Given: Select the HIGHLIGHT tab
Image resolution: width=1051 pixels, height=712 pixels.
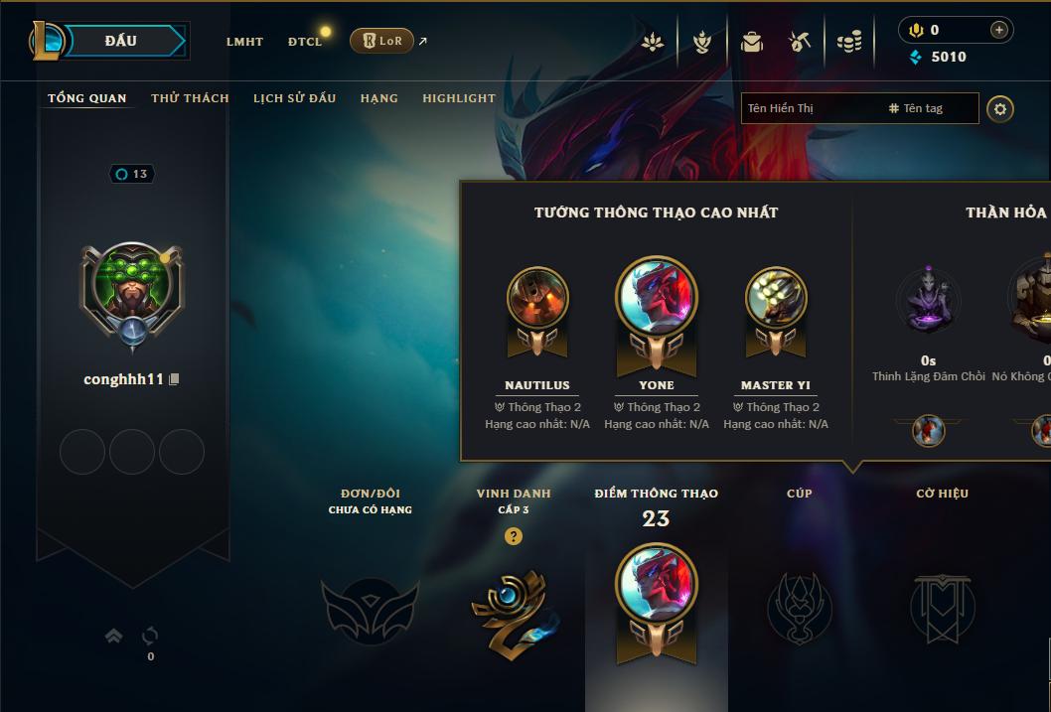Looking at the screenshot, I should pos(459,98).
